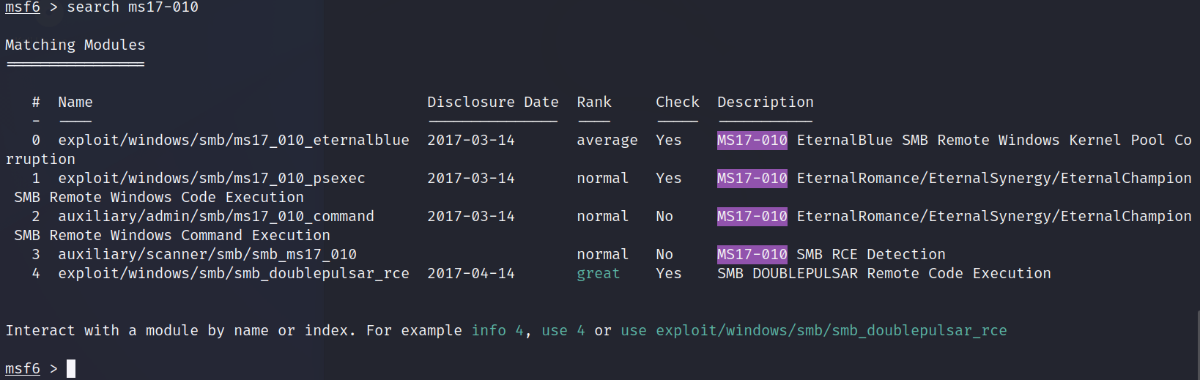1200x380 pixels.
Task: Select module name auxiliary/admin/smb/ms17_010_command
Action: 216,216
